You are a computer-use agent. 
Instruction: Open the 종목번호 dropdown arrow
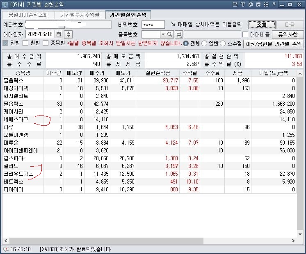tap(163, 34)
